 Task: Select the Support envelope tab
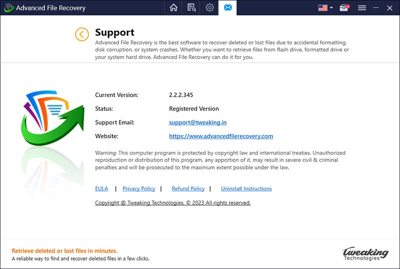[x=227, y=7]
